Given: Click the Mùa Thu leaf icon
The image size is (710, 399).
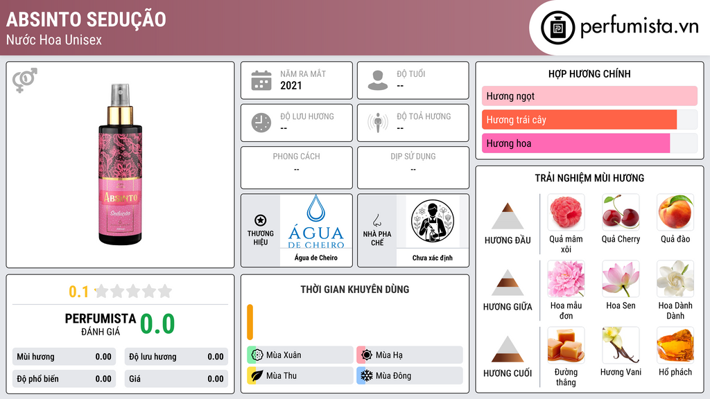Looking at the screenshot, I should pyautogui.click(x=257, y=375).
